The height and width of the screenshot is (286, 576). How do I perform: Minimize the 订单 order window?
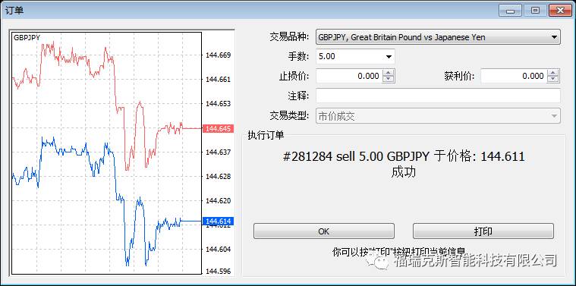point(510,11)
